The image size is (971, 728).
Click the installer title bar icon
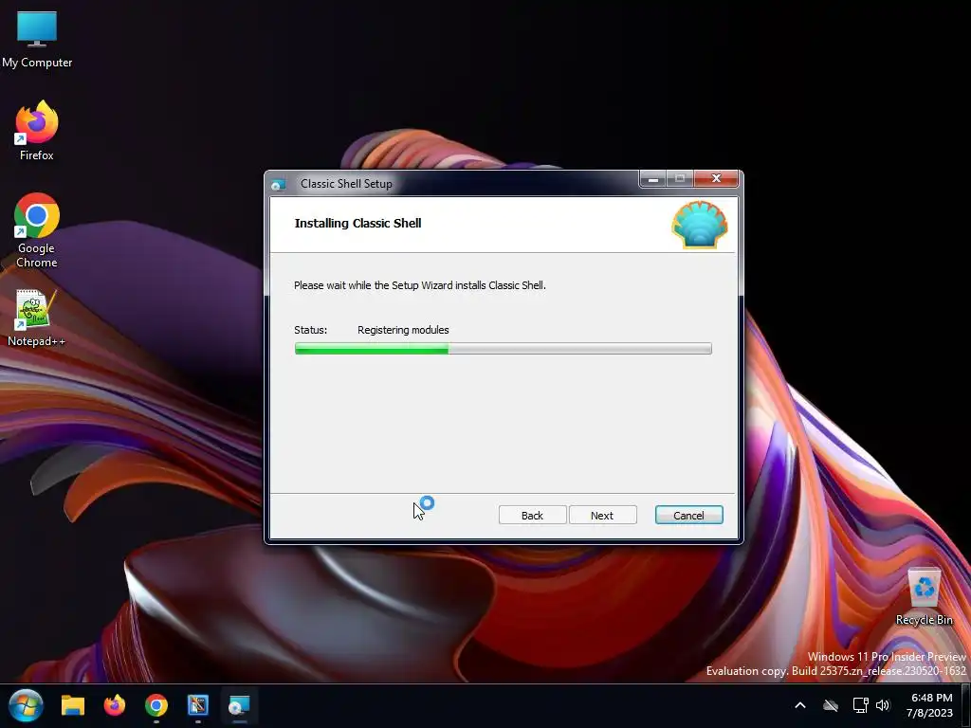click(278, 184)
